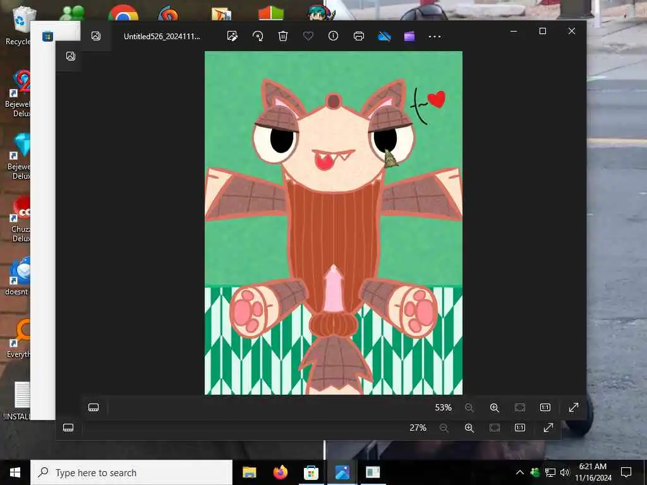
Task: Select the !INSTALL text file on desktop
Action: pos(17,401)
